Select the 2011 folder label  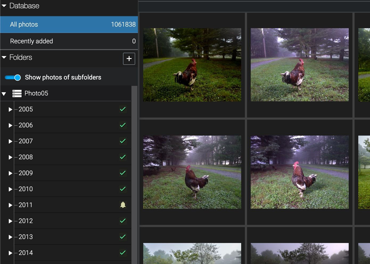[x=26, y=205]
